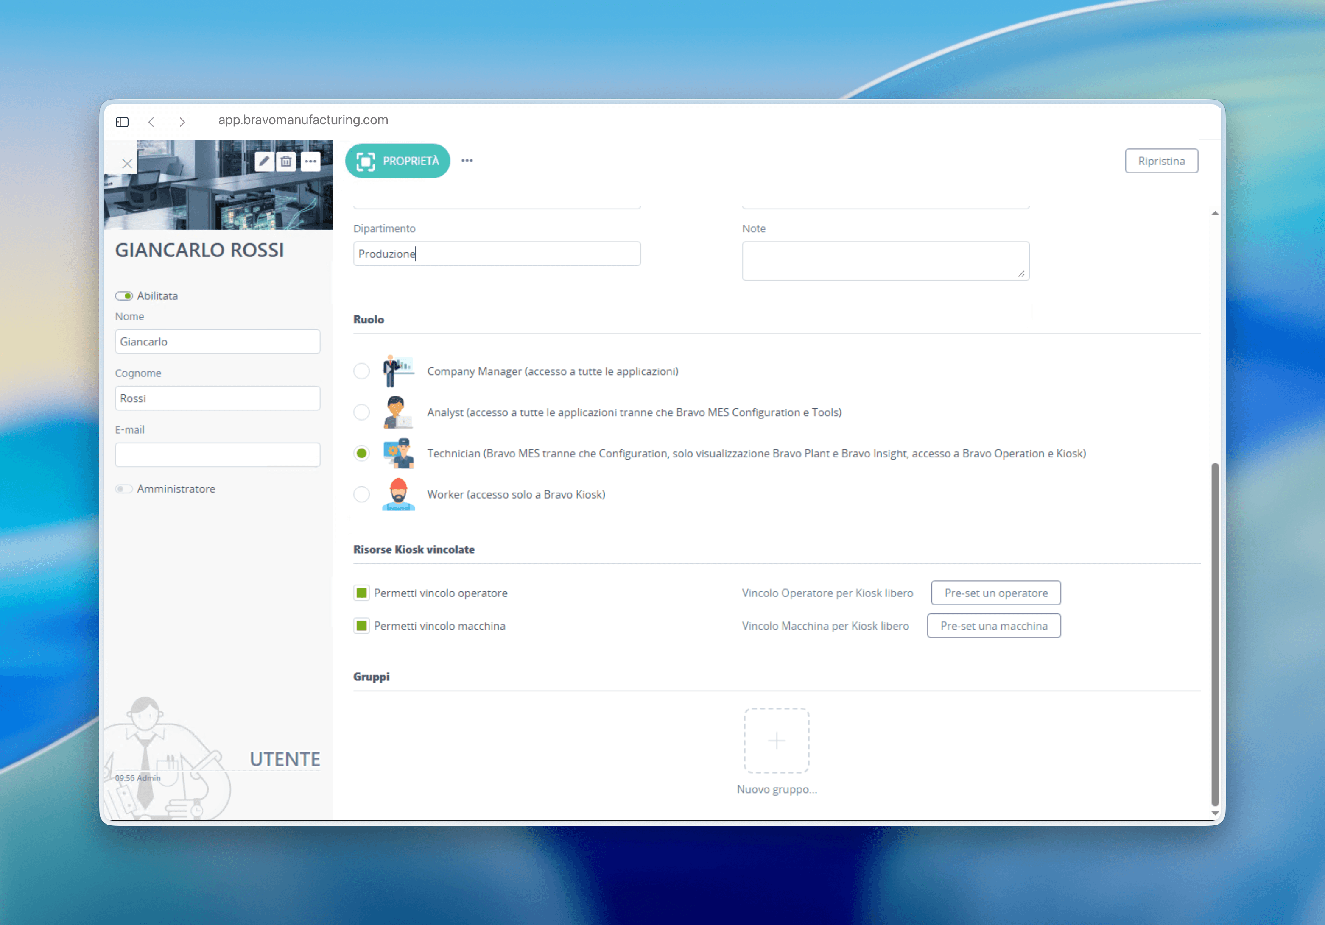
Task: Click the Cognome field containing Rossi
Action: point(218,398)
